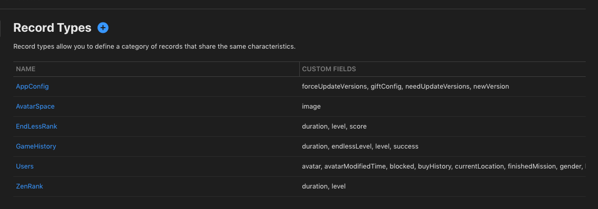The image size is (598, 209).
Task: Add a new record type with plus icon
Action: tap(103, 28)
